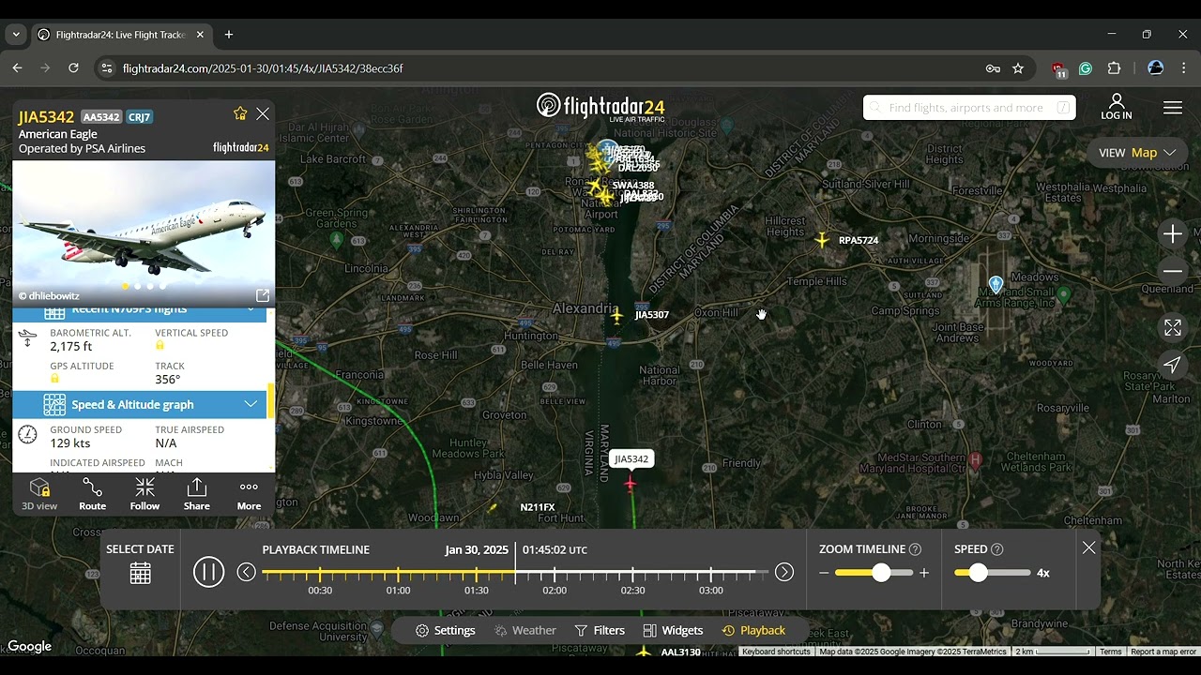Show the flight Route
This screenshot has width=1201, height=675.
[92, 494]
